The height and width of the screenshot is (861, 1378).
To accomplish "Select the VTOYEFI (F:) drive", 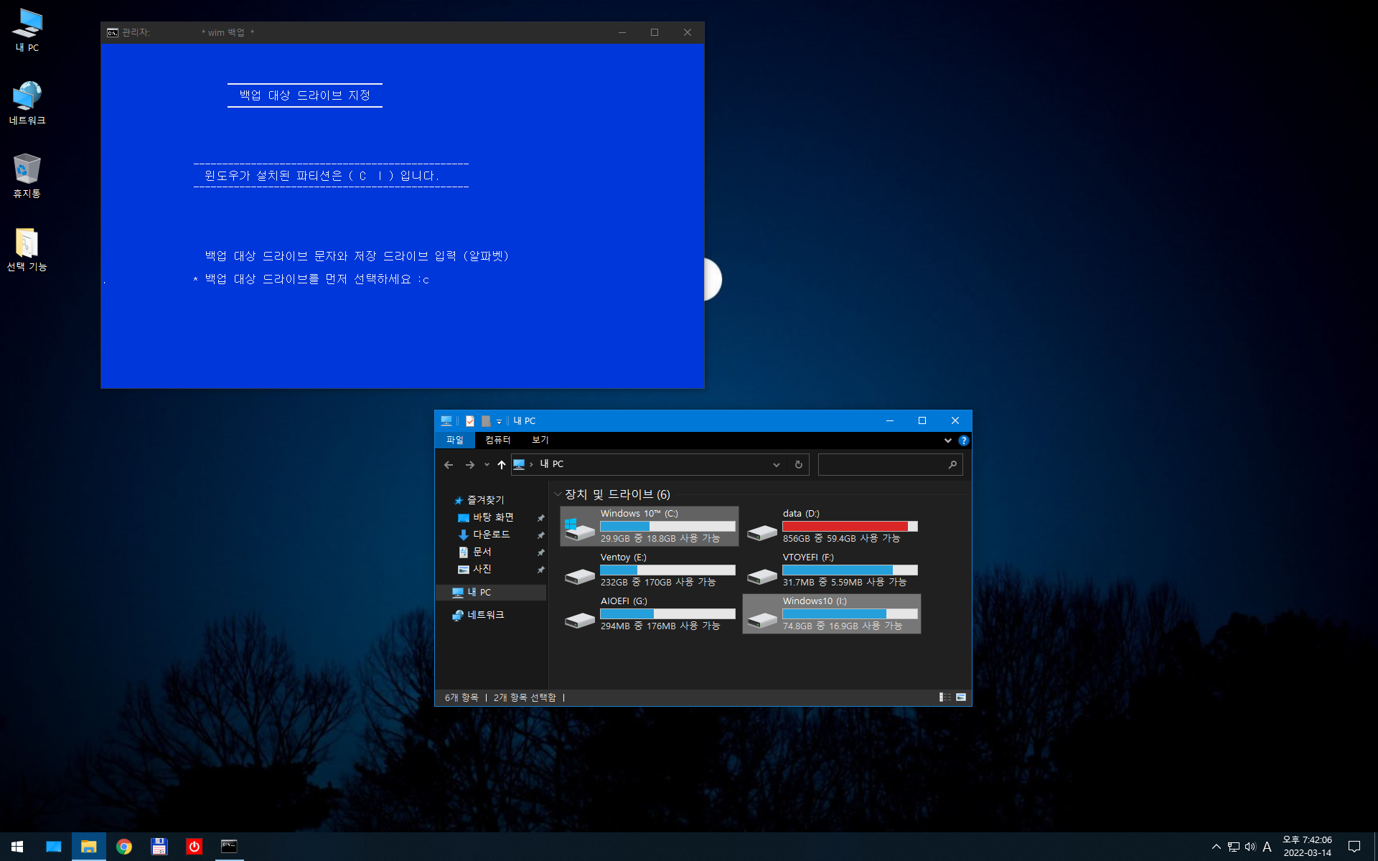I will tap(832, 570).
